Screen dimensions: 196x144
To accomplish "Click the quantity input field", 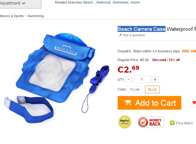I will pos(142,79).
